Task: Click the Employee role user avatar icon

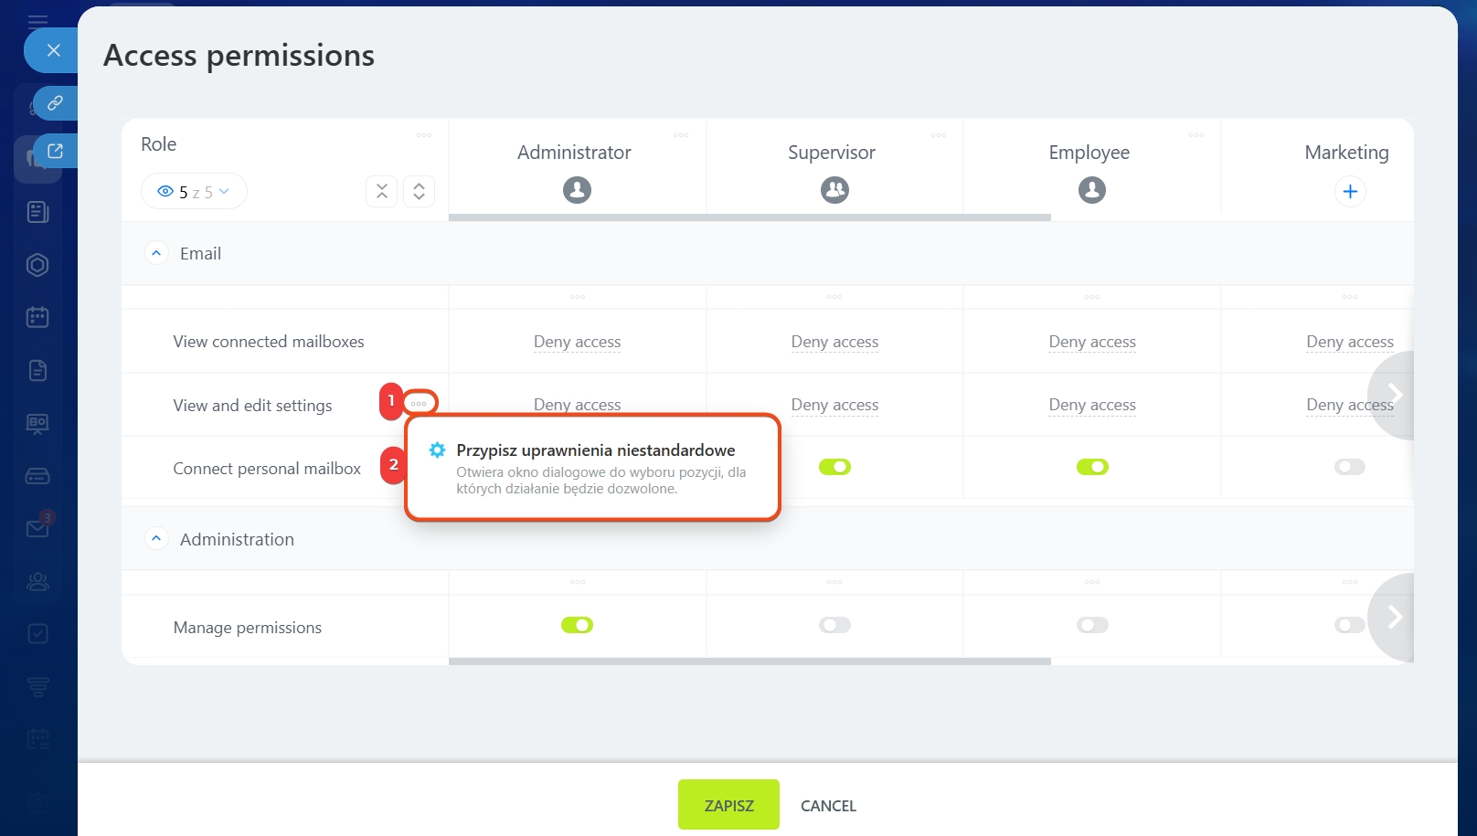Action: [1092, 190]
